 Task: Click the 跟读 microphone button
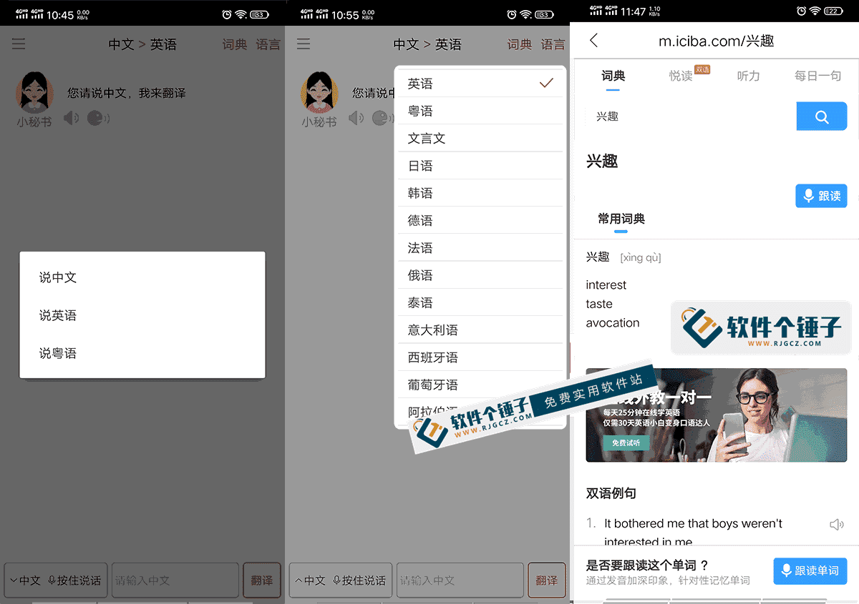(821, 196)
